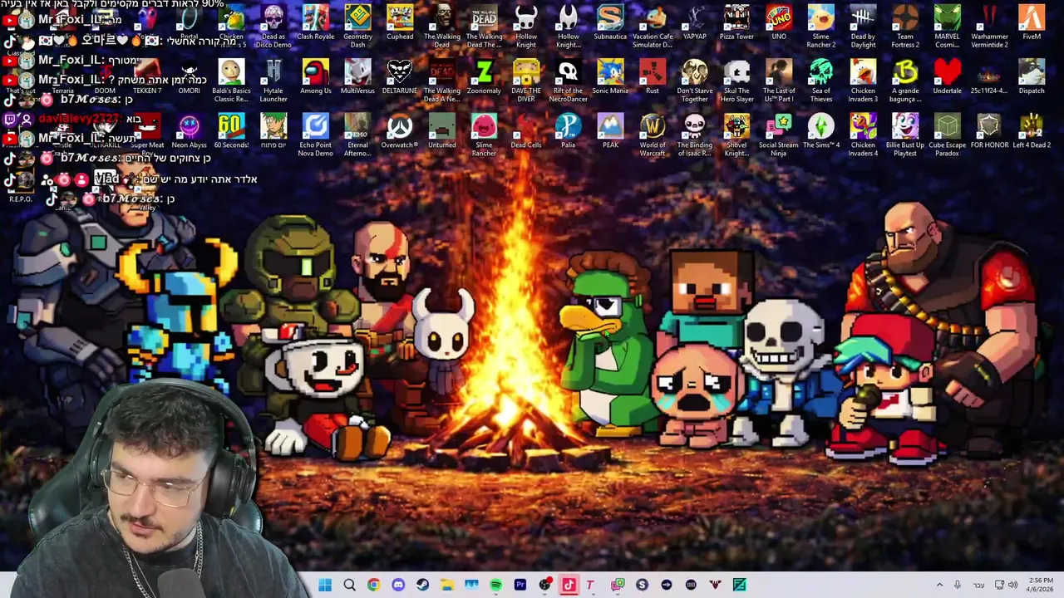The image size is (1064, 598).
Task: Open the Shovel Knight desktop shortcut
Action: click(x=736, y=135)
